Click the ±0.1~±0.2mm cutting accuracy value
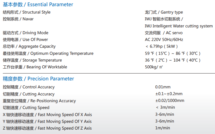The height and width of the screenshot is (134, 215). click(x=169, y=94)
